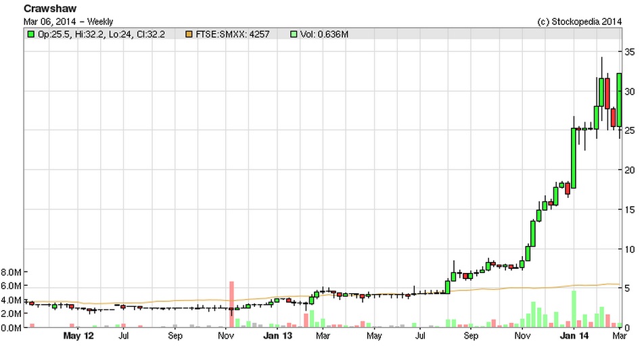Click the tallest green volume bar at Jan 14
644x350 pixels.
click(574, 309)
